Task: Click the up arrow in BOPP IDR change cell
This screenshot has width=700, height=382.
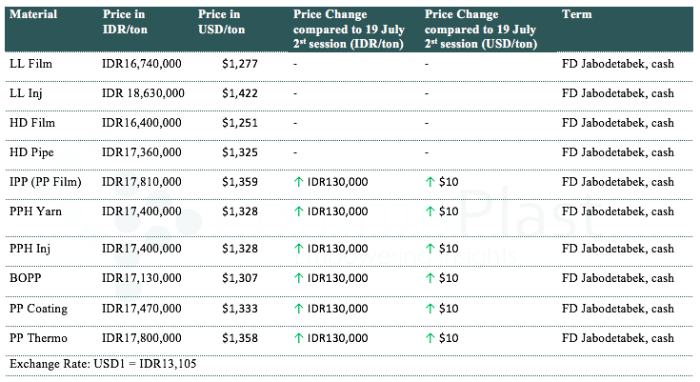Action: tap(299, 279)
